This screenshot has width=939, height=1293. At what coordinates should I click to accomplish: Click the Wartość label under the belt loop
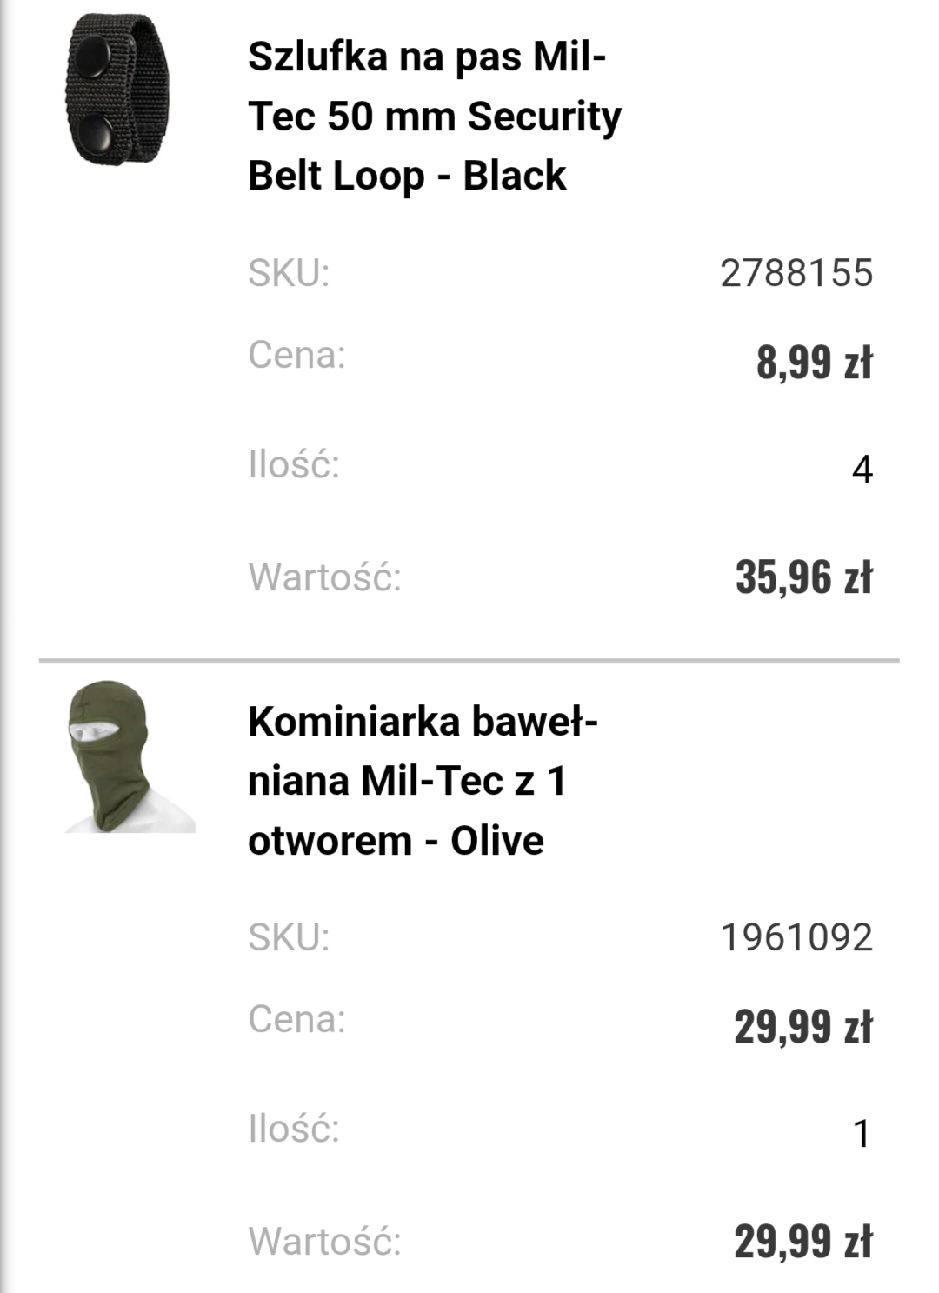pyautogui.click(x=325, y=577)
